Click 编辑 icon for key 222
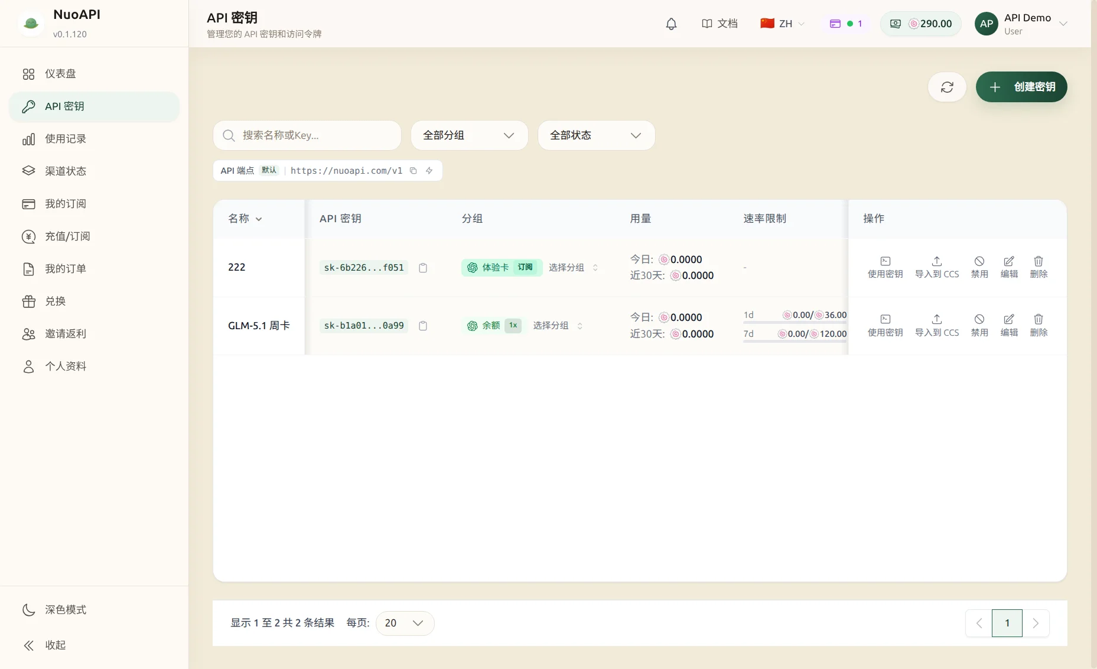 1009,267
